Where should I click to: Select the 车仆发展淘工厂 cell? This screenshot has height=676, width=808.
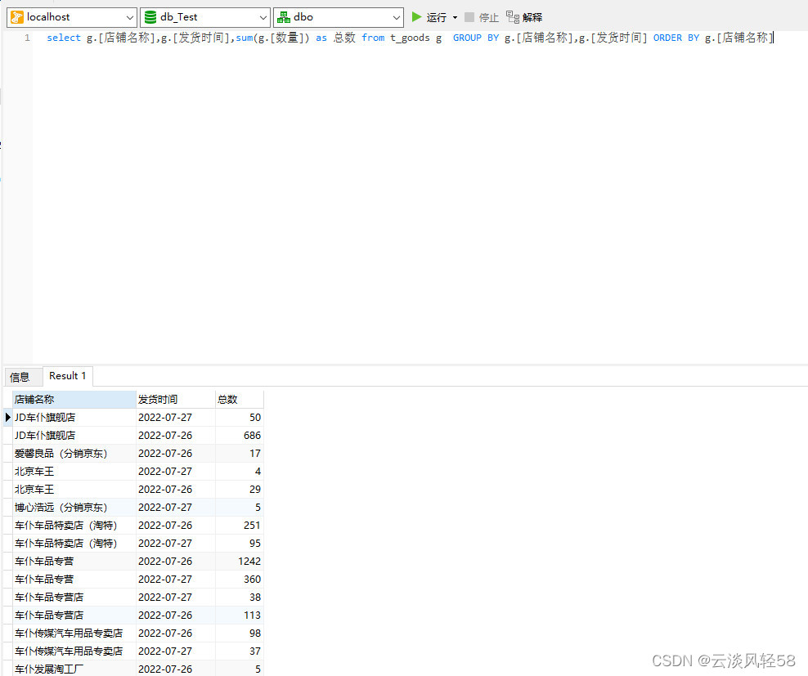[74, 669]
